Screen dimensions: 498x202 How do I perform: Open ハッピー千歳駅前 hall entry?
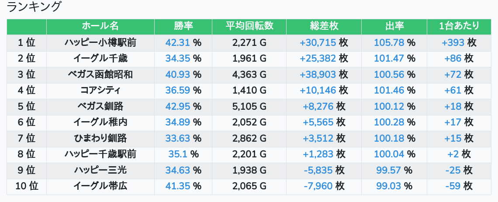[x=100, y=154]
